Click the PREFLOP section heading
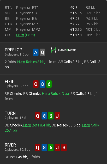The image size is (107, 164). click(13, 50)
